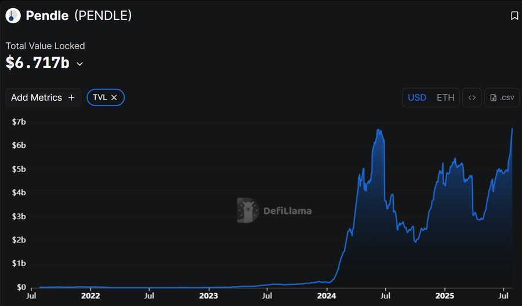Open the embed chart code icon
This screenshot has width=522, height=306.
[x=472, y=97]
